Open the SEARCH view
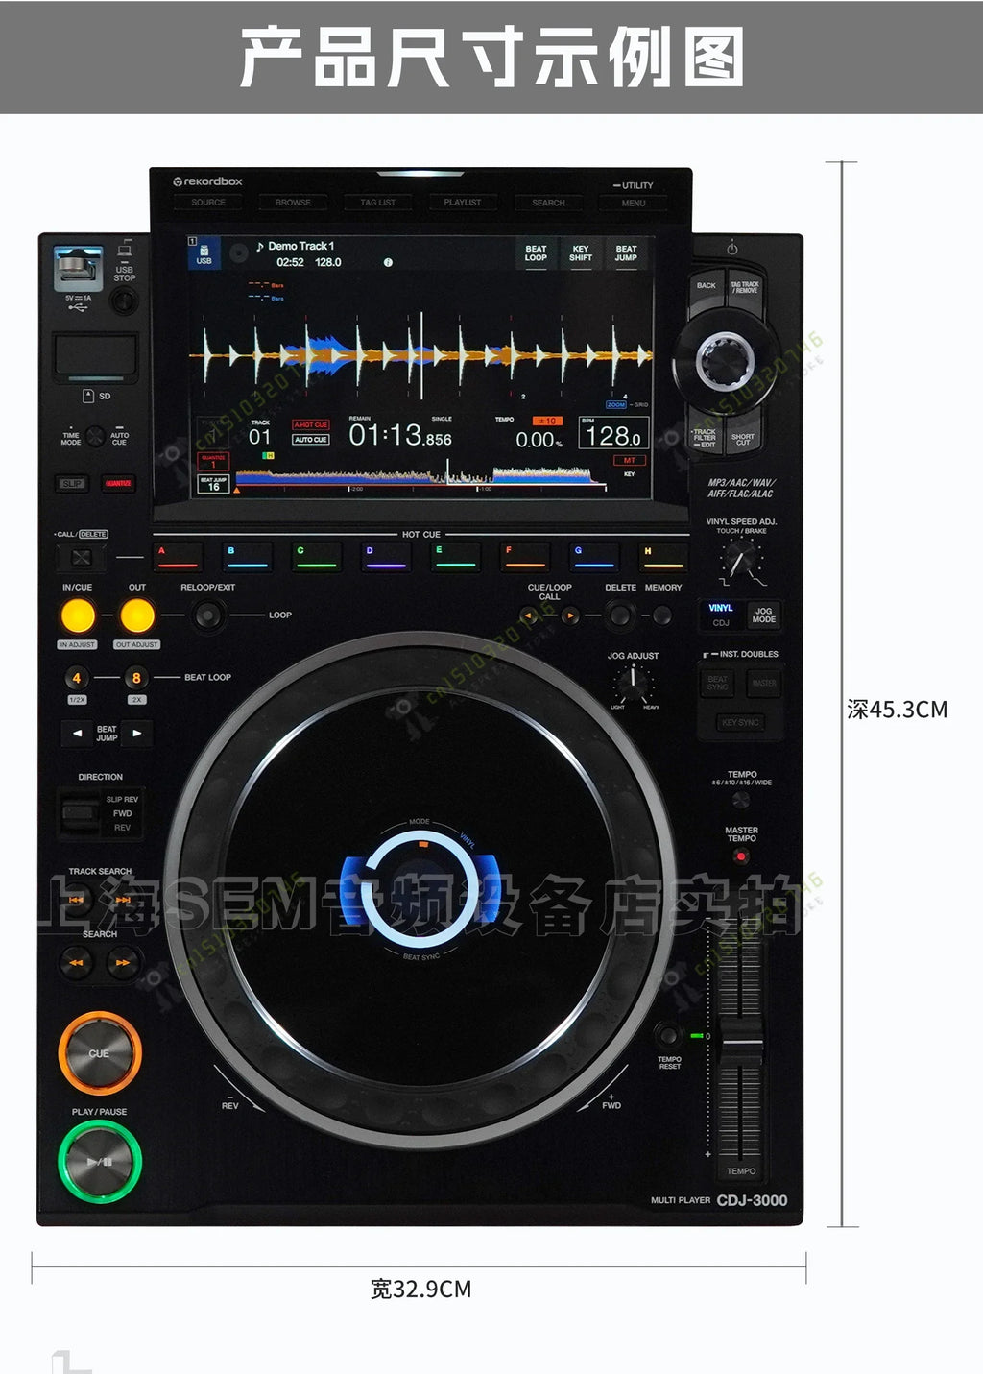The width and height of the screenshot is (983, 1374). pyautogui.click(x=548, y=203)
